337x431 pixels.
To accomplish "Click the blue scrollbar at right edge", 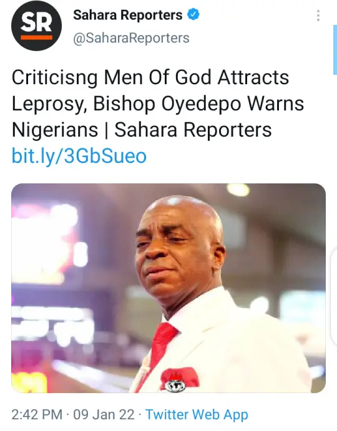I will point(335,50).
